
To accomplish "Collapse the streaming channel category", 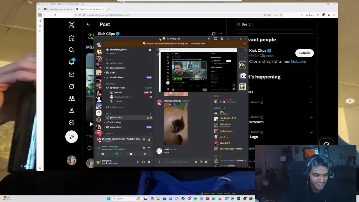I will click(x=111, y=84).
